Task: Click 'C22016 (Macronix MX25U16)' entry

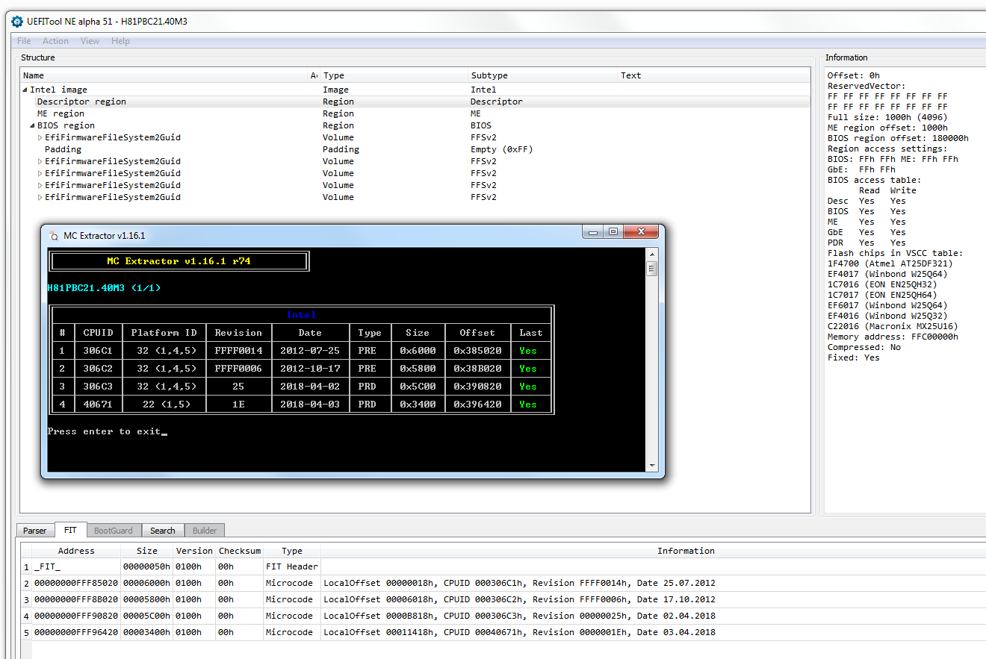Action: (893, 326)
